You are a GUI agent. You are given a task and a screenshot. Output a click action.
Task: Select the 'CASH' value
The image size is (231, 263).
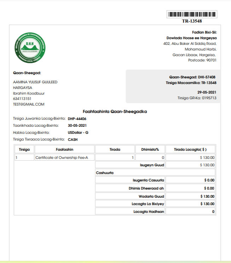click(73, 139)
